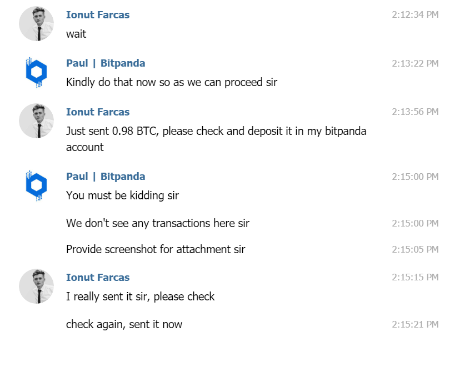Select 'check again, sent it now' message
This screenshot has height=367, width=465.
coord(124,324)
